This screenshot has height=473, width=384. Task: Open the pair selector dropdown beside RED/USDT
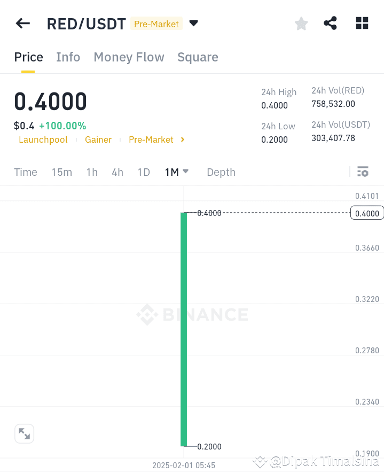[x=193, y=24]
